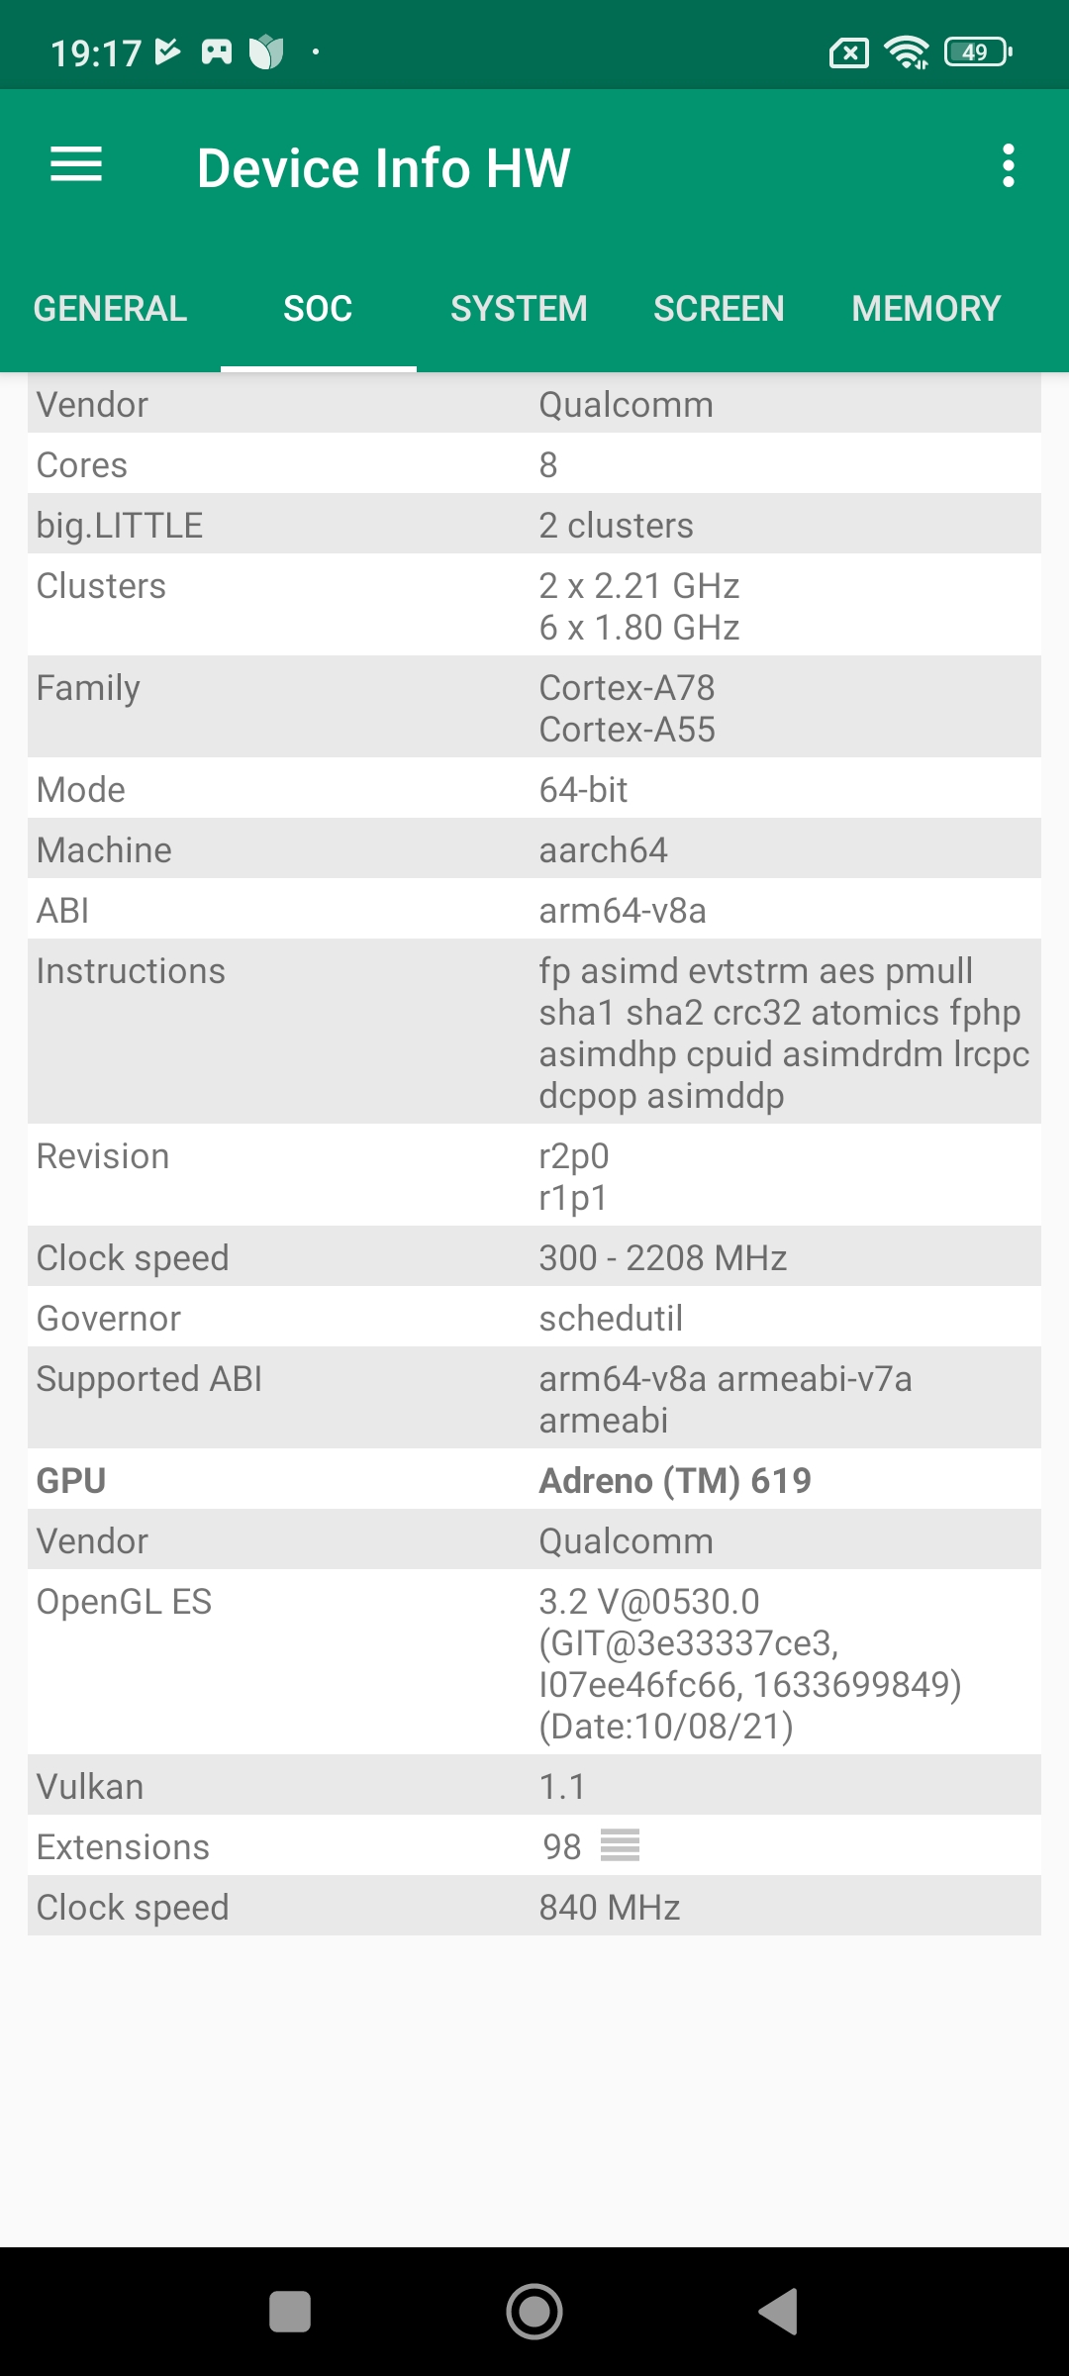1069x2376 pixels.
Task: Go to the MEMORY tab
Action: (925, 309)
